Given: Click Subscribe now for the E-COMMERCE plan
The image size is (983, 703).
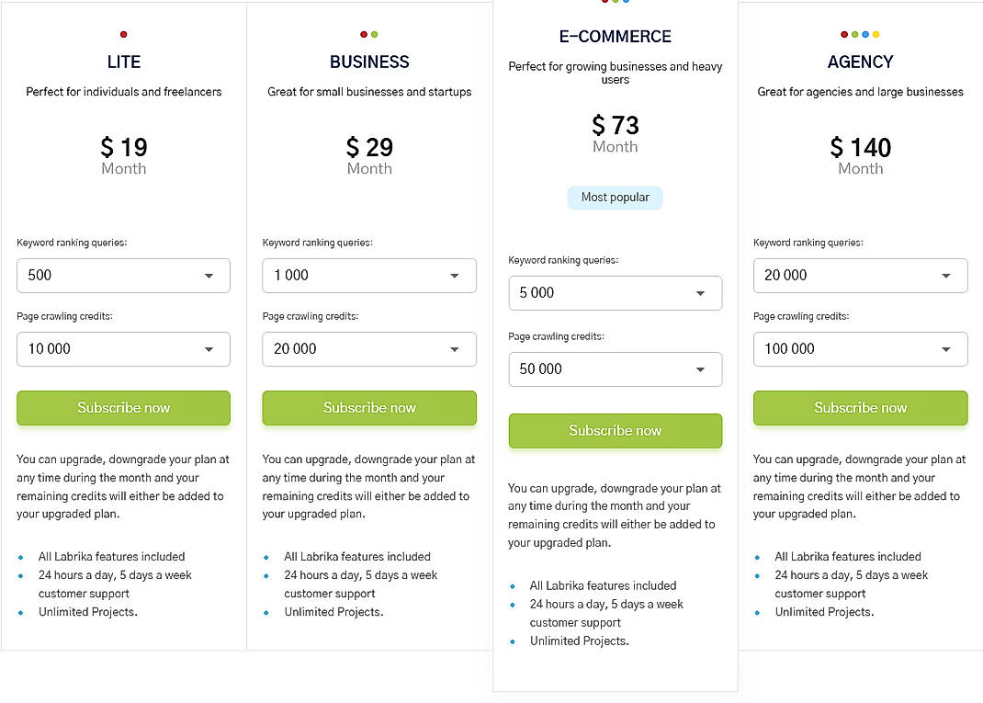Looking at the screenshot, I should 615,430.
